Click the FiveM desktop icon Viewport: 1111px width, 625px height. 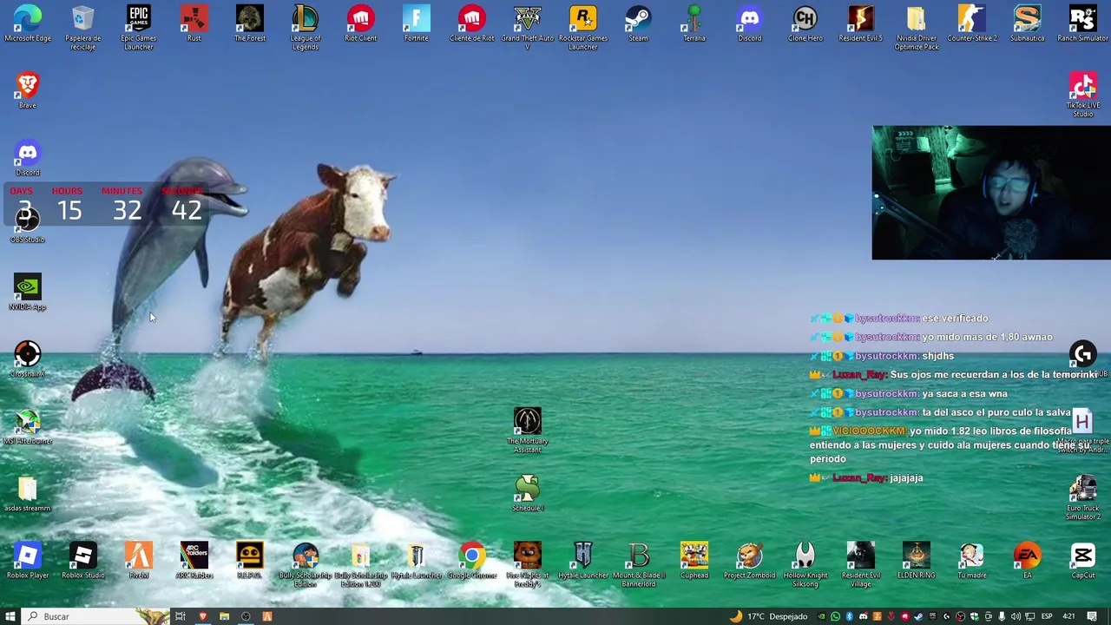coord(139,561)
